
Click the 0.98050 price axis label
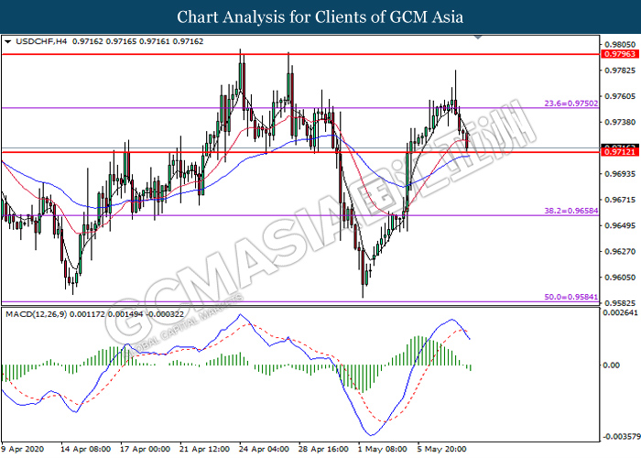click(x=619, y=44)
